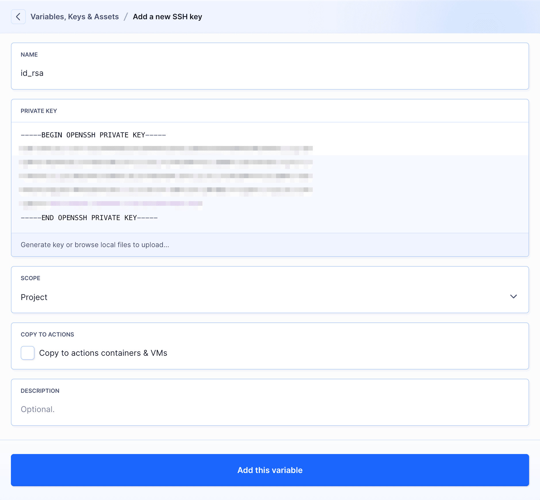Collapse the Scope dropdown arrow
This screenshot has width=540, height=500.
(514, 297)
